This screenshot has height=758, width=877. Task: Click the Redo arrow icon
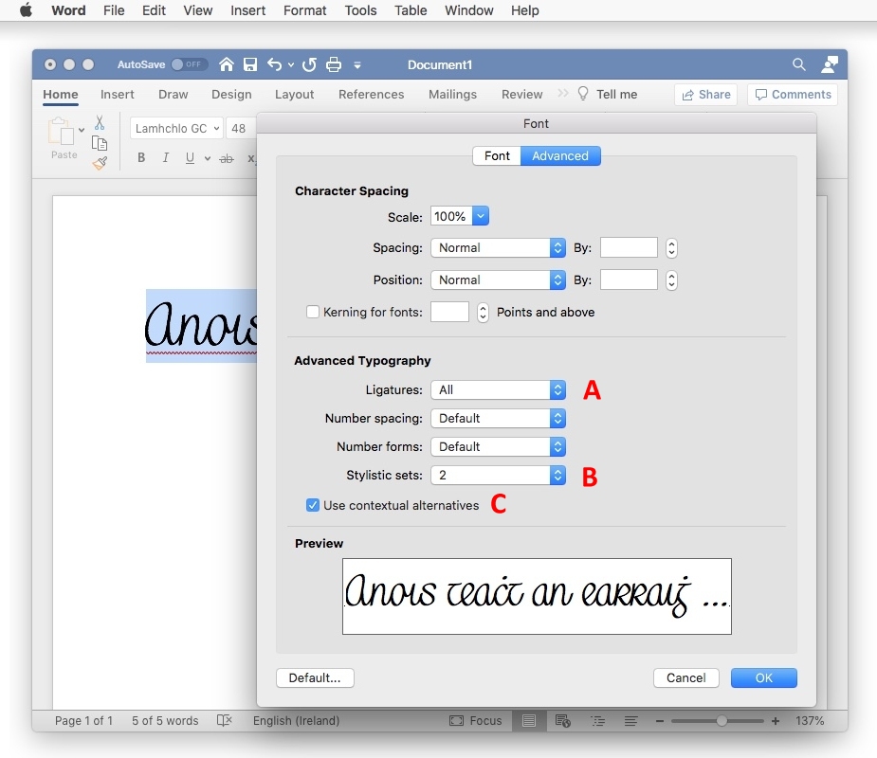pyautogui.click(x=309, y=64)
